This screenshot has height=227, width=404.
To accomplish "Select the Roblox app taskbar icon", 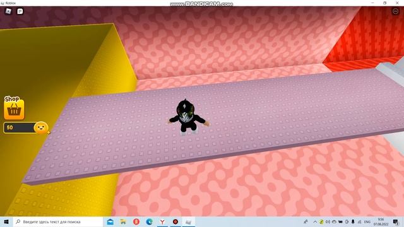I will coord(188,221).
